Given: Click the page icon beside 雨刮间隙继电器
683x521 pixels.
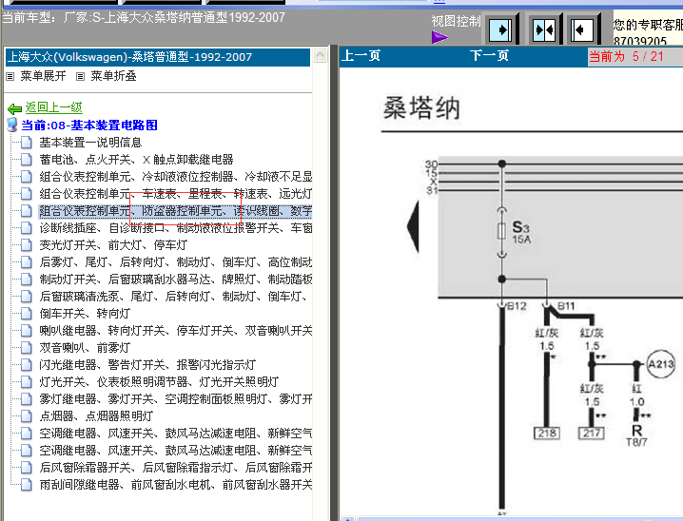Looking at the screenshot, I should tap(27, 485).
